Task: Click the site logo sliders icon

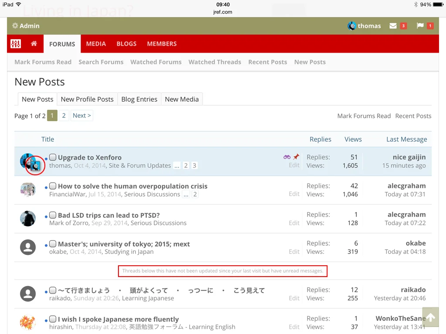Action: (x=16, y=44)
